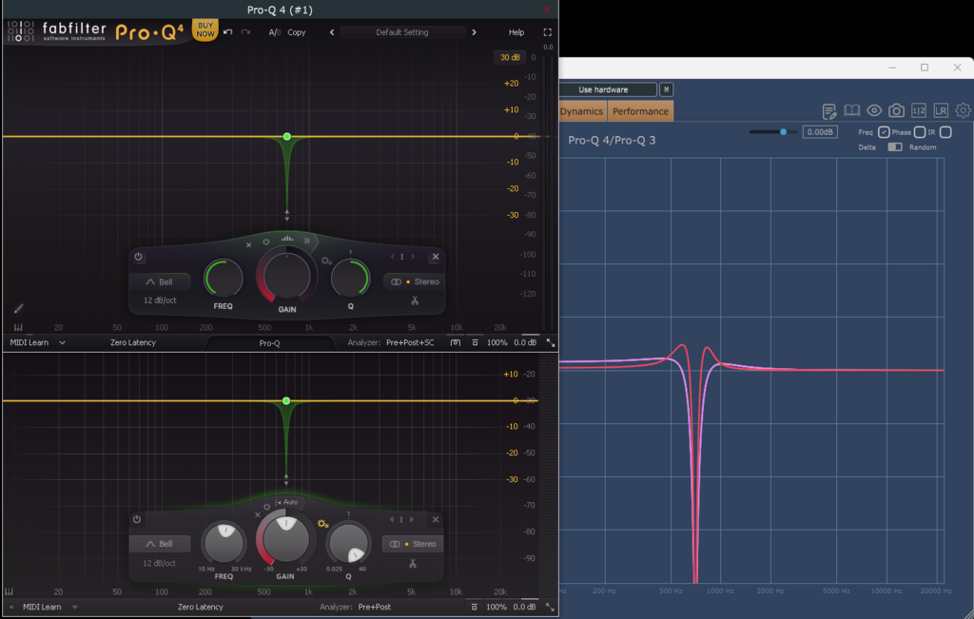
Task: Go to next preset arrow in Pro-Q 4
Action: tap(474, 32)
